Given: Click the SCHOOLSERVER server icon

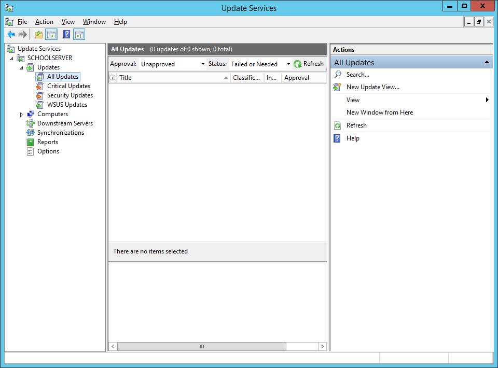Looking at the screenshot, I should coord(21,58).
